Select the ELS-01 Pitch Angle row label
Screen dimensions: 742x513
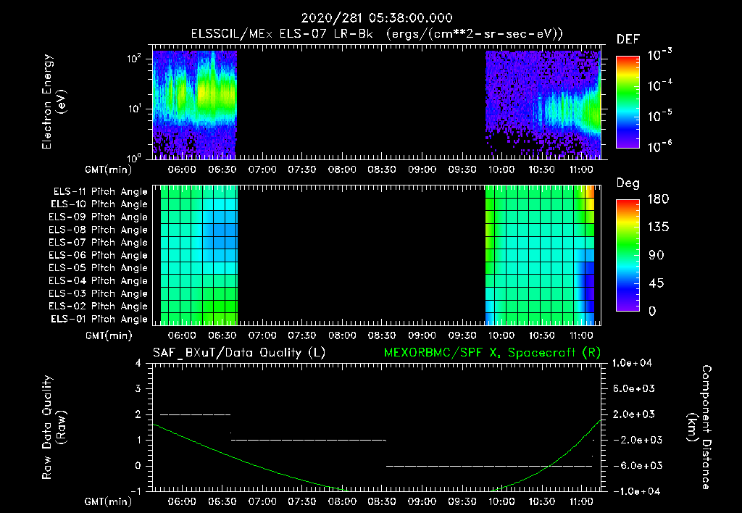point(99,319)
